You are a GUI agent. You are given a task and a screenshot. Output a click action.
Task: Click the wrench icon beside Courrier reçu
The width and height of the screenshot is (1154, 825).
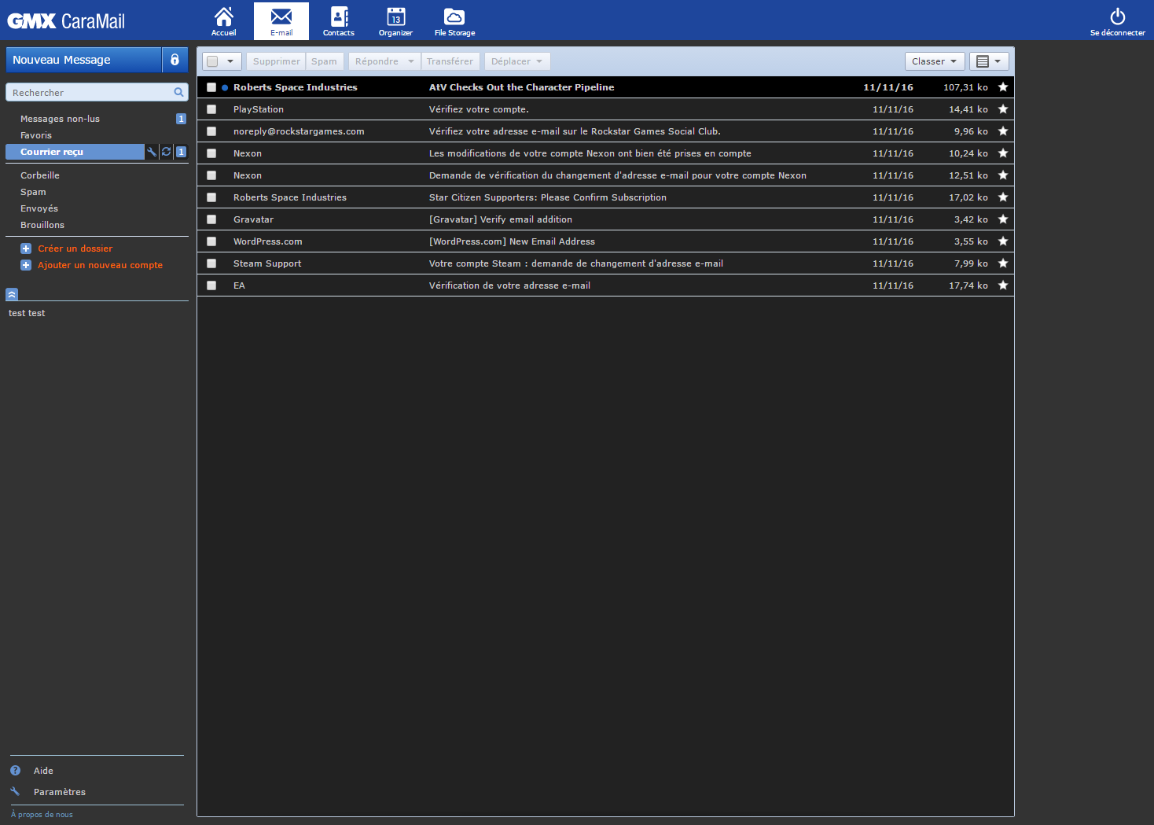pyautogui.click(x=152, y=152)
